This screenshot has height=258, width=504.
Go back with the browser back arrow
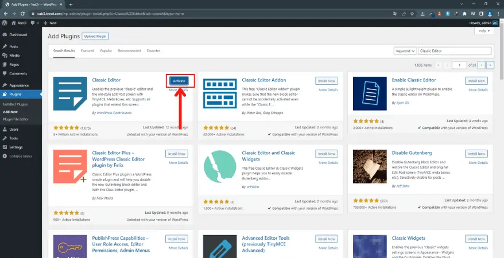click(x=6, y=14)
